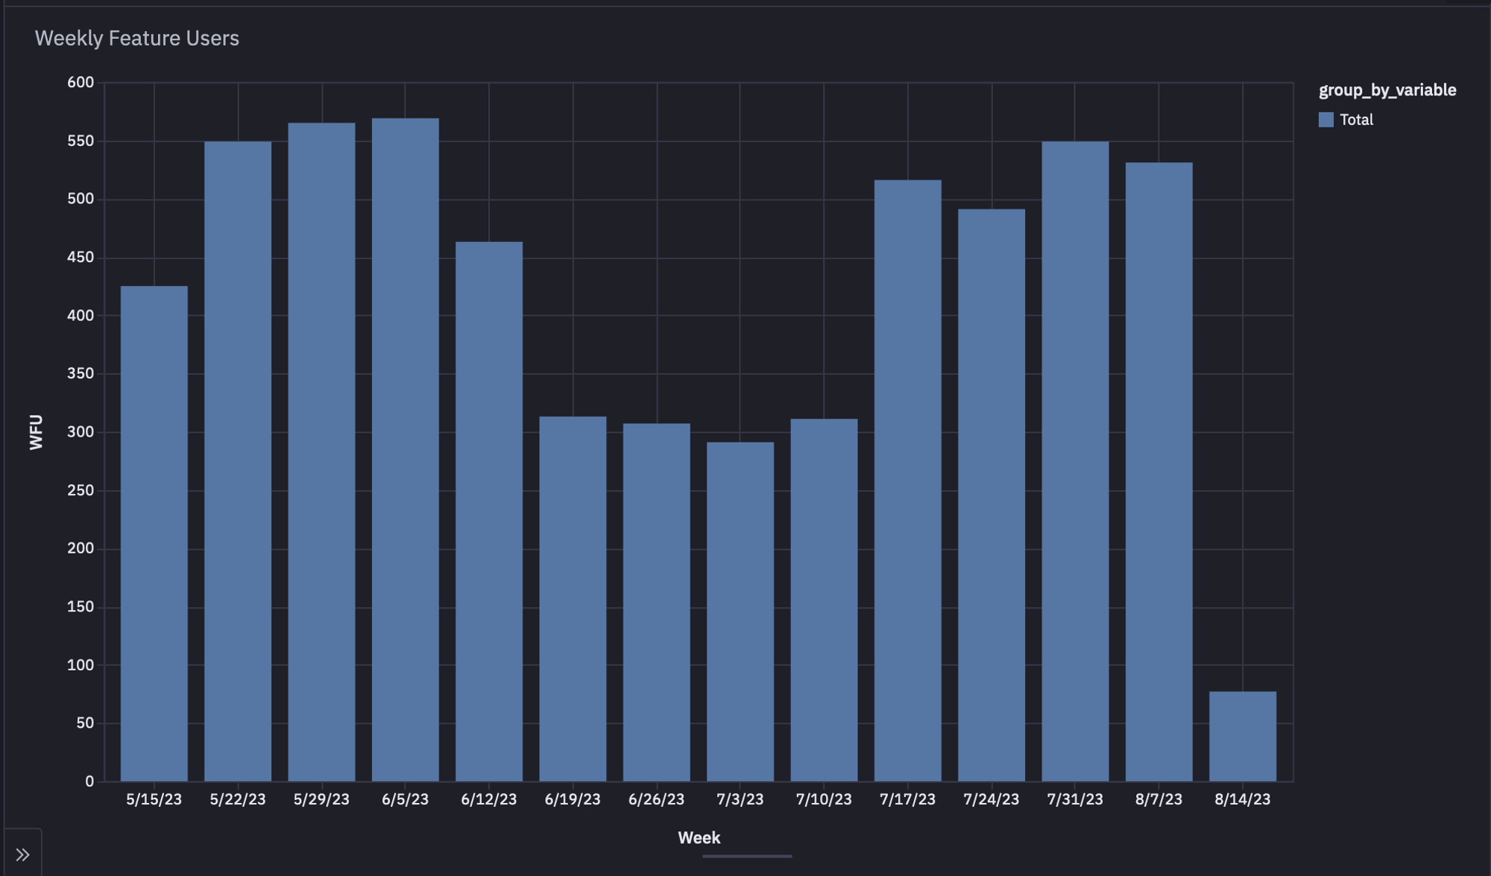Select the group_by_variable legend header
Image resolution: width=1491 pixels, height=876 pixels.
(x=1387, y=89)
